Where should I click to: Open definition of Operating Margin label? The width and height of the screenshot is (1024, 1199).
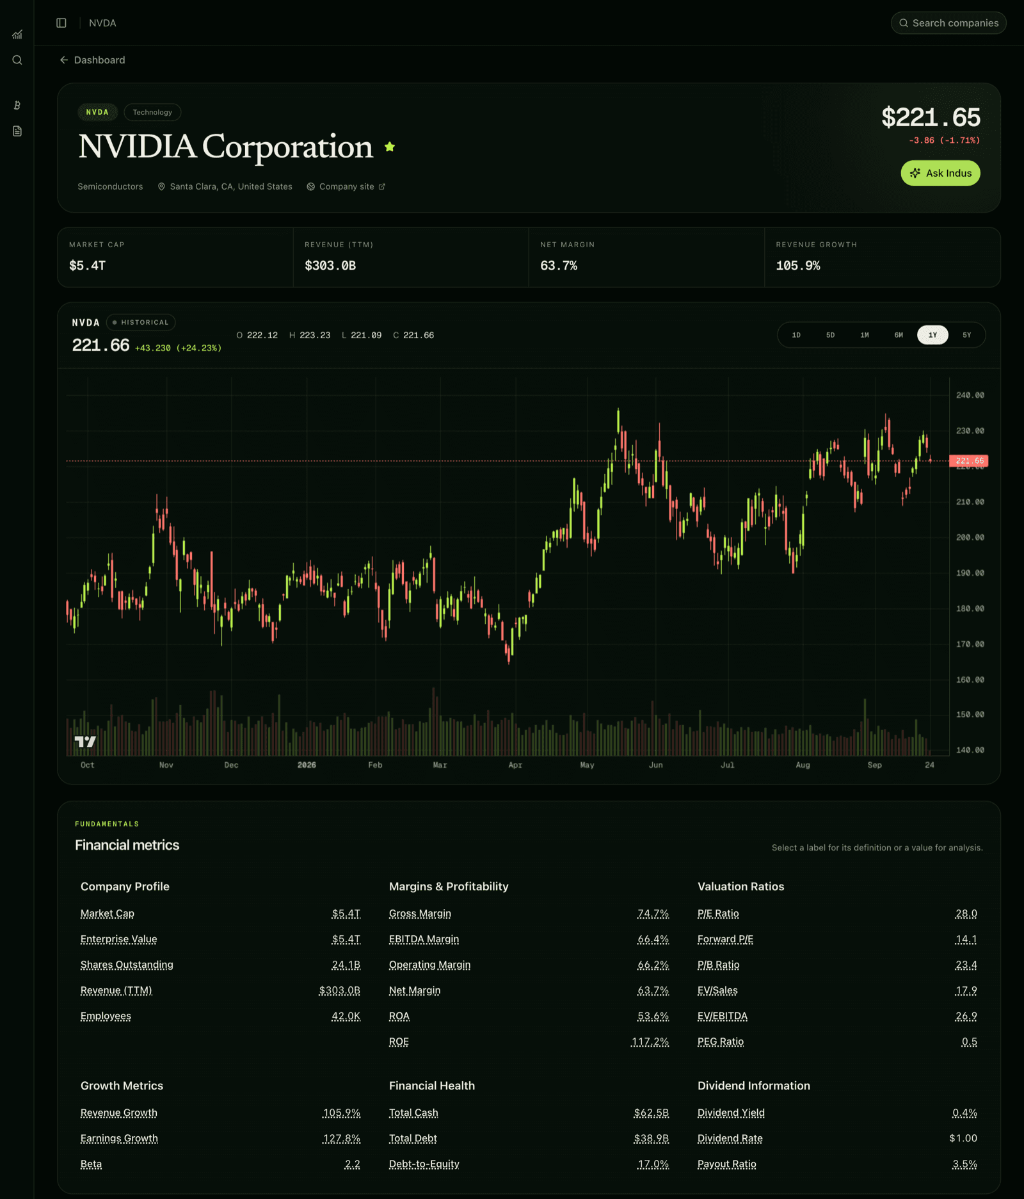(429, 965)
